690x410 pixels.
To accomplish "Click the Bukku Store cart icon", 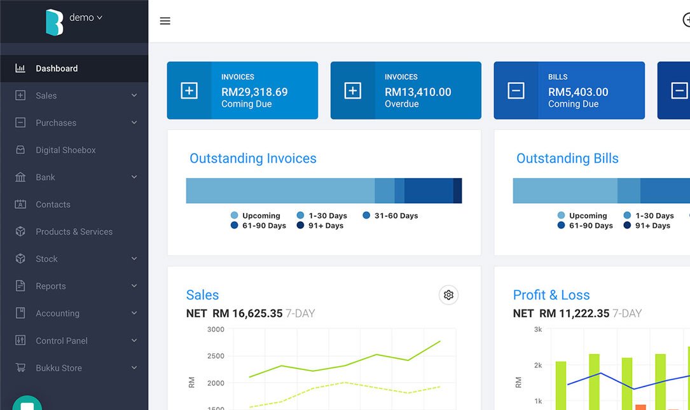I will coord(20,368).
